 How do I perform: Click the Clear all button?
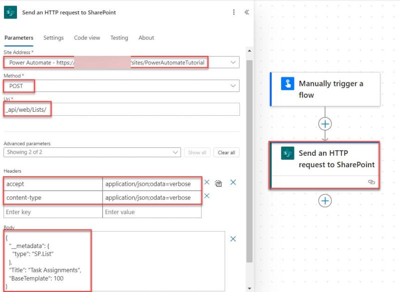226,152
